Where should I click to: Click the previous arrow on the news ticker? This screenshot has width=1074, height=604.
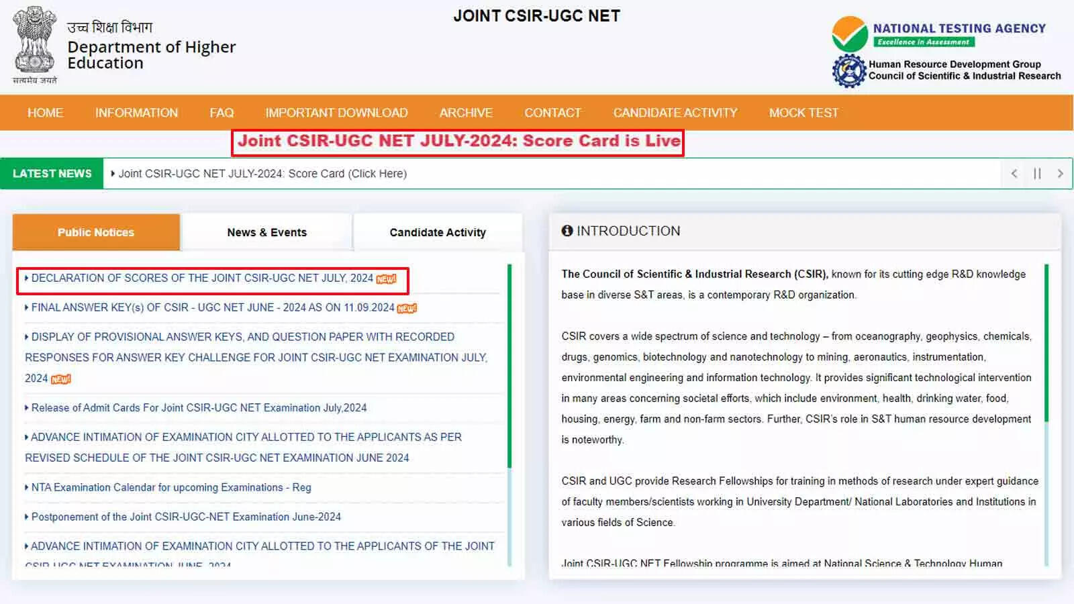[x=1014, y=173]
